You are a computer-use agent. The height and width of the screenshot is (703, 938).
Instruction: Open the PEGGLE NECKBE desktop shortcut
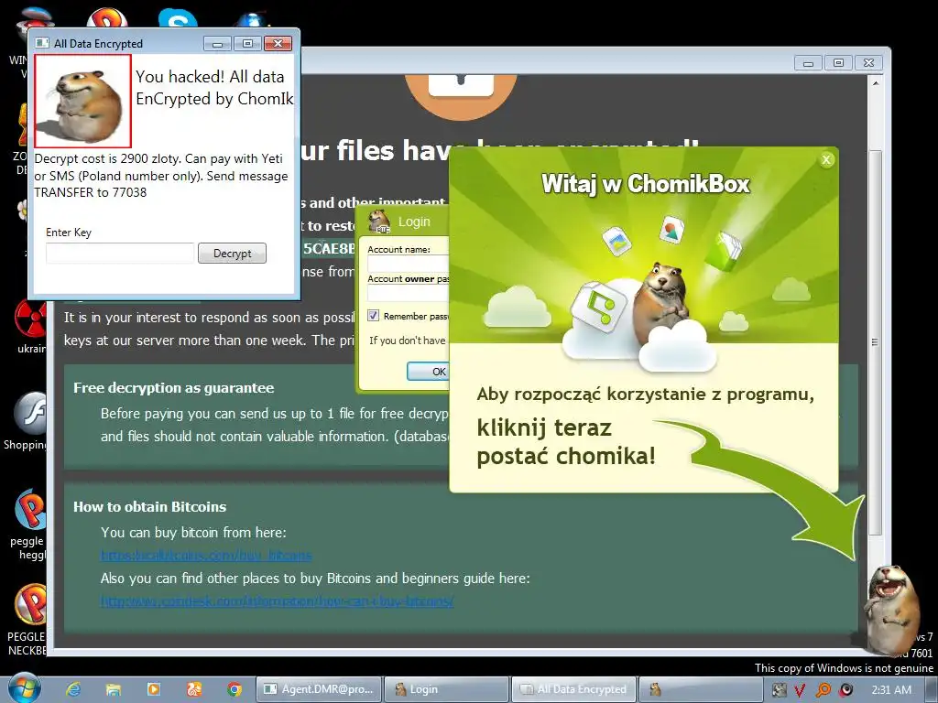28,620
